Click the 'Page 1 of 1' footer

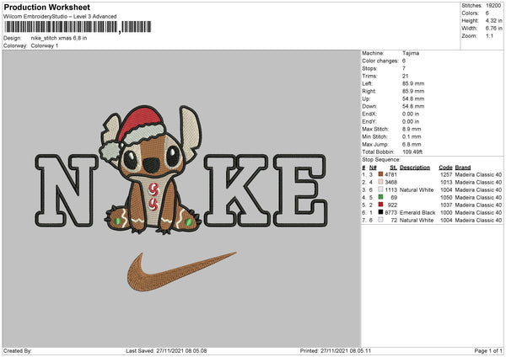pos(488,350)
